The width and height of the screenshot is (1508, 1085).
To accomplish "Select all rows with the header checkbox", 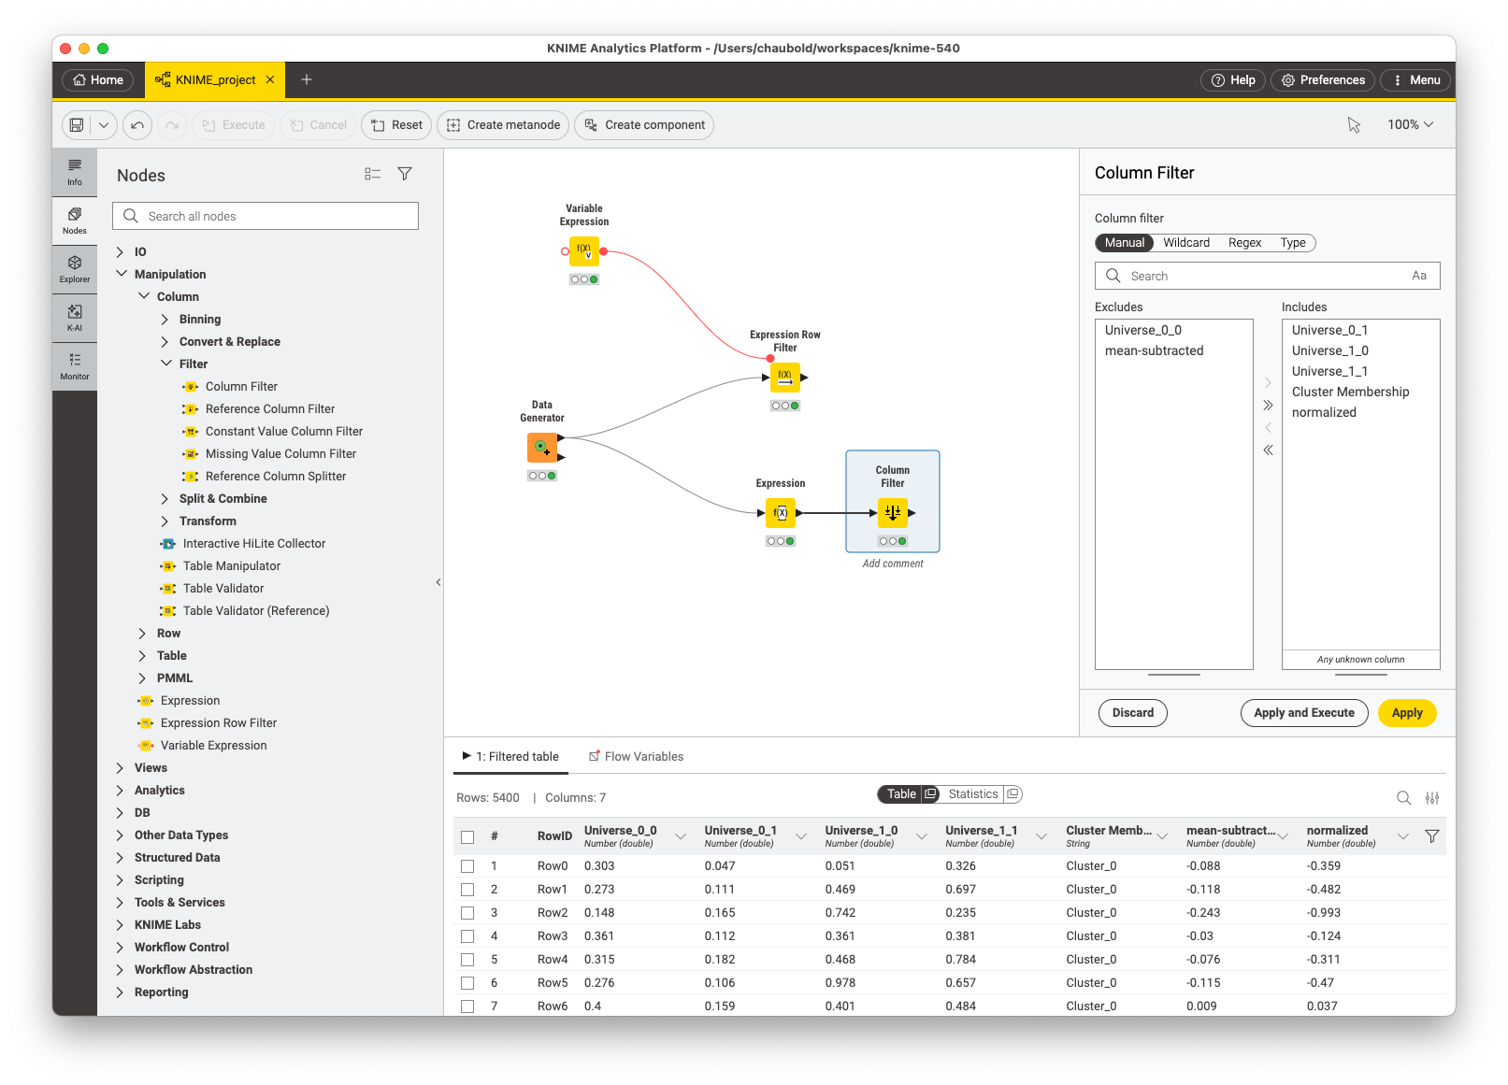I will (x=467, y=836).
